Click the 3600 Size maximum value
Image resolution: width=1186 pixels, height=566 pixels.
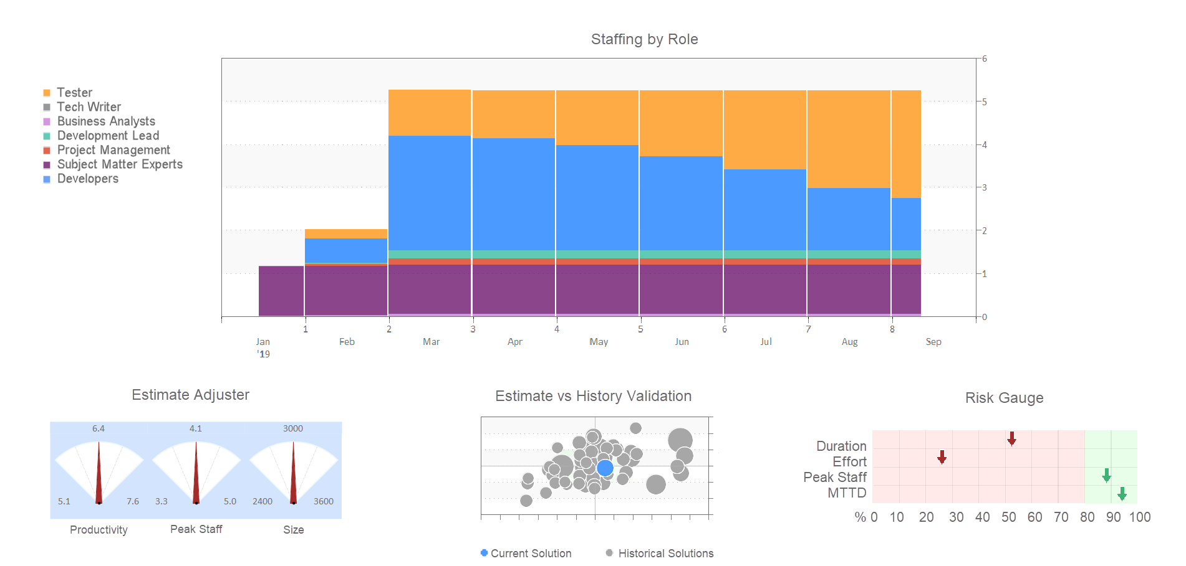324,501
